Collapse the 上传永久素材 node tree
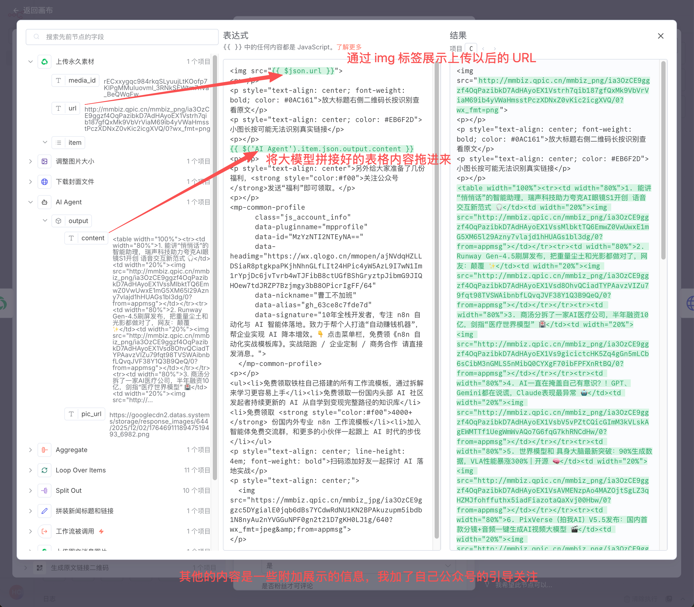Screen dimensions: 694x607 pyautogui.click(x=31, y=62)
